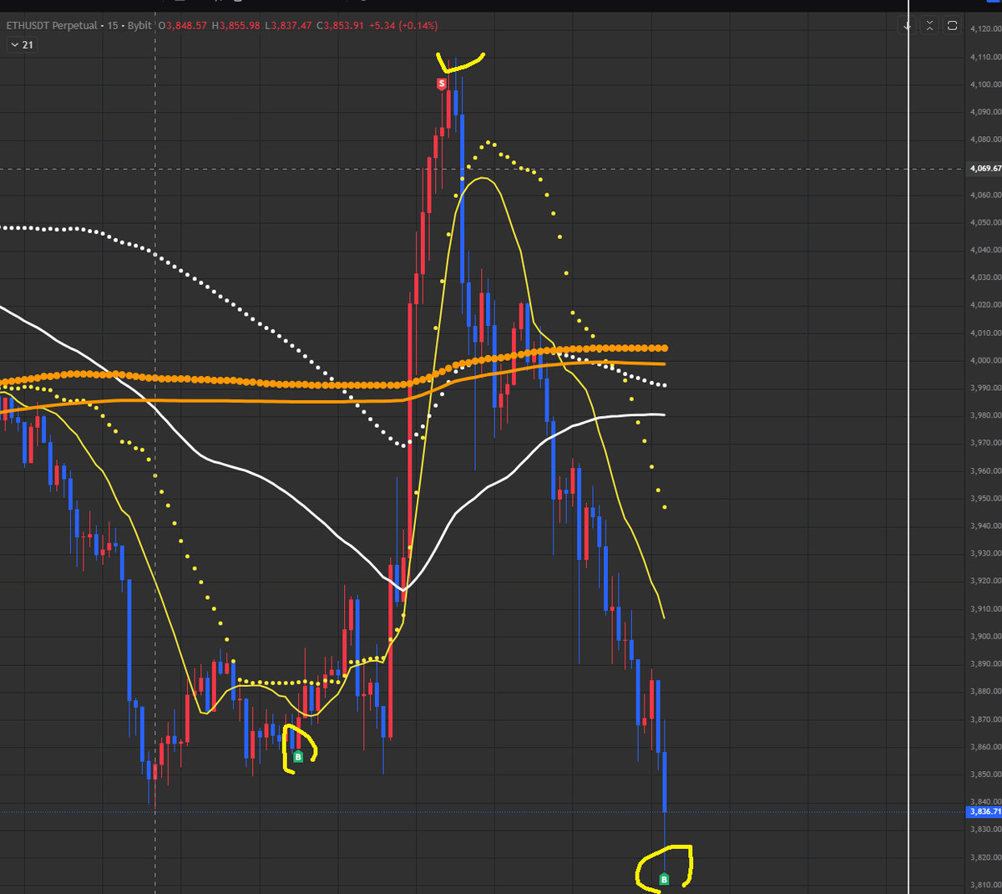Click the green B marker near the 3,860 lows
The image size is (1002, 894).
pyautogui.click(x=298, y=757)
